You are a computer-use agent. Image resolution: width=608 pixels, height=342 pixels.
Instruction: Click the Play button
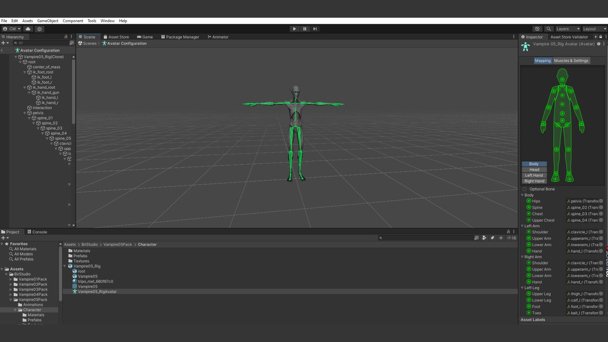point(294,29)
